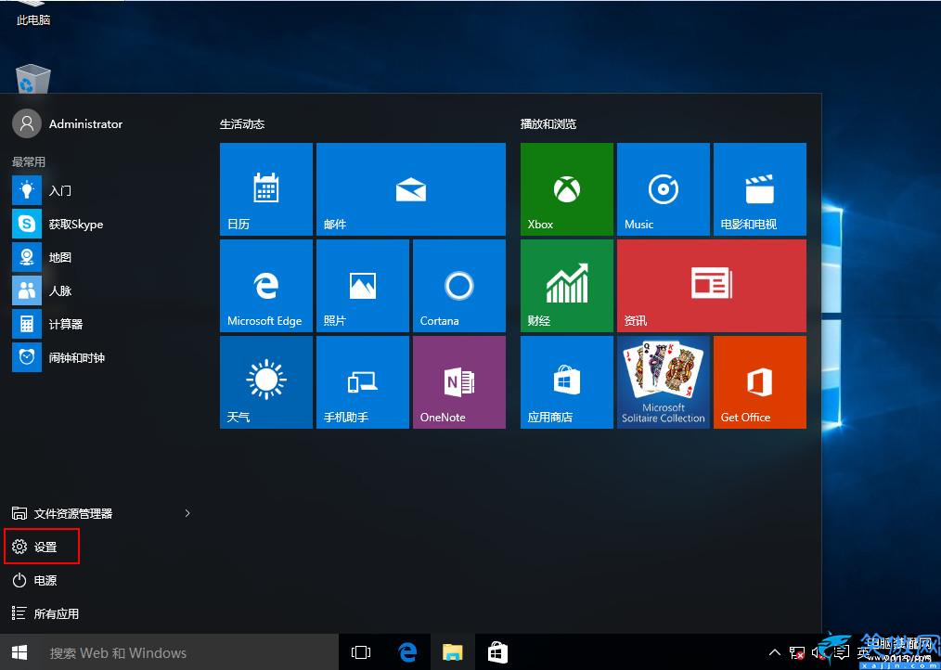Launch Edge from the taskbar
941x670 pixels.
pos(407,652)
